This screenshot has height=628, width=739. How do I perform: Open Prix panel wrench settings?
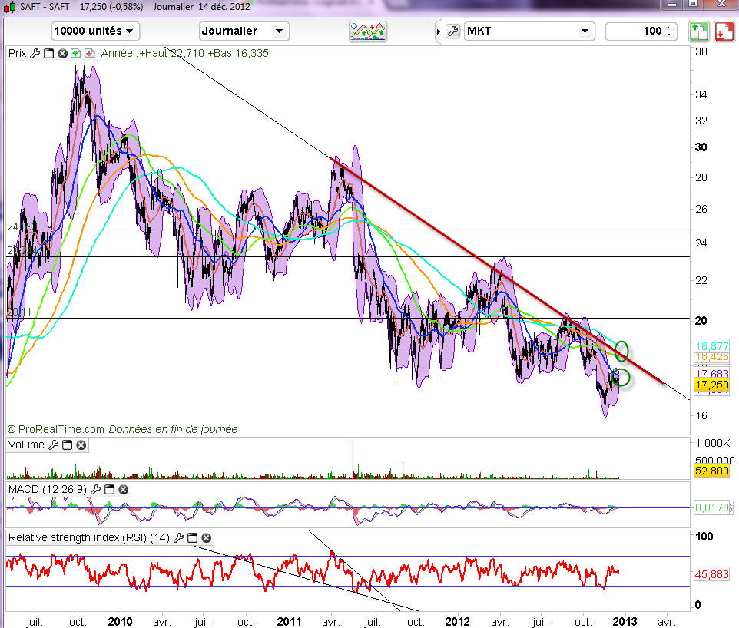[35, 53]
